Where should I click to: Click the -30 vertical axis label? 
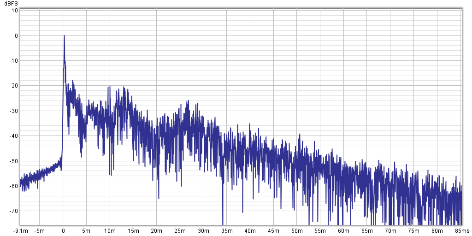[14, 111]
